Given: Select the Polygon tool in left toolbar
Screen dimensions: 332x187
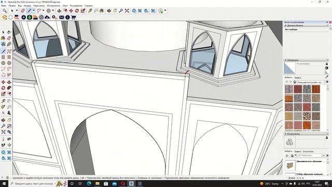Looking at the screenshot, I should pyautogui.click(x=9, y=63).
